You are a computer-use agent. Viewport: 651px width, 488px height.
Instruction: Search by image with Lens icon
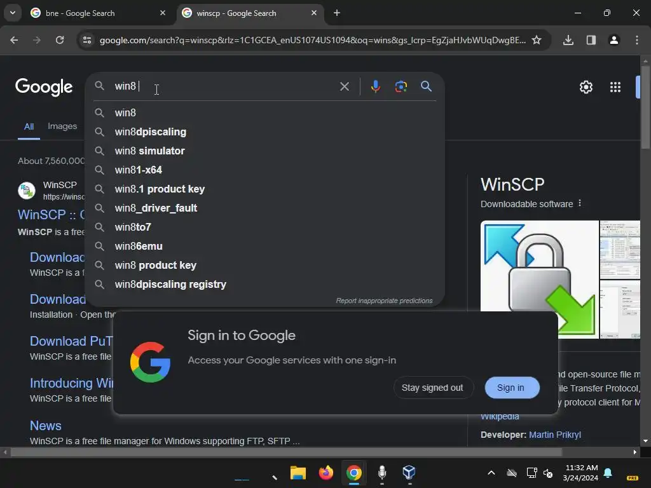401,86
